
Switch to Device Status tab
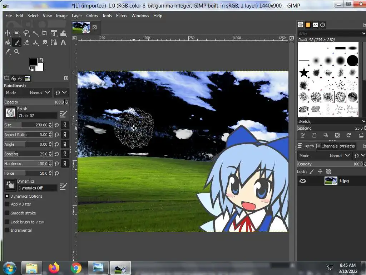point(13,78)
